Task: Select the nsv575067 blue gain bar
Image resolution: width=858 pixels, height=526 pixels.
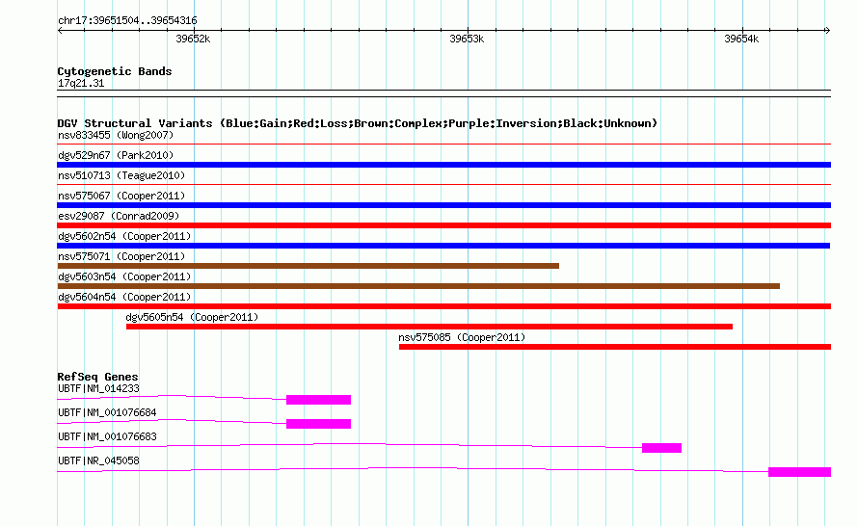Action: 443,205
